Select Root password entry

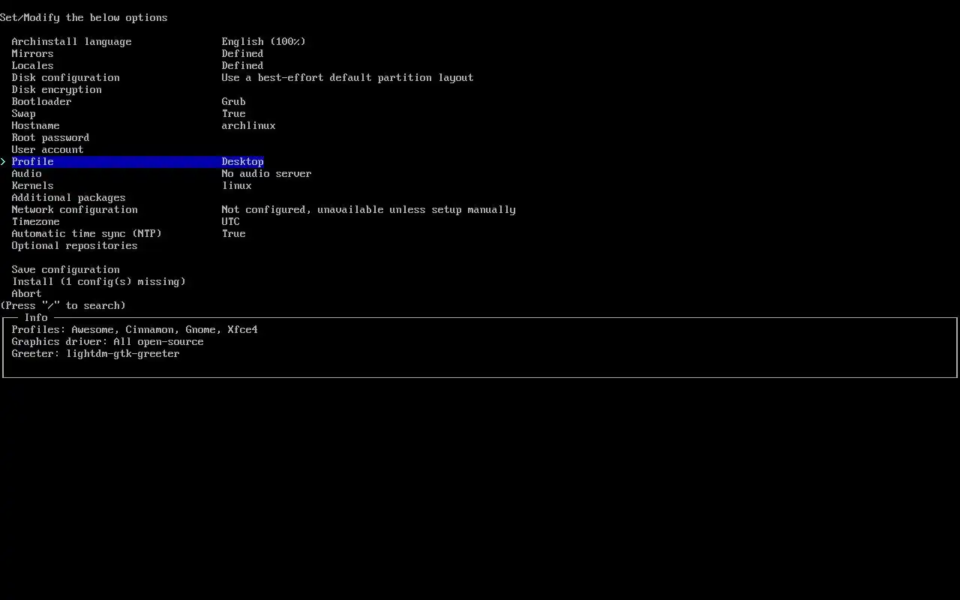(50, 137)
